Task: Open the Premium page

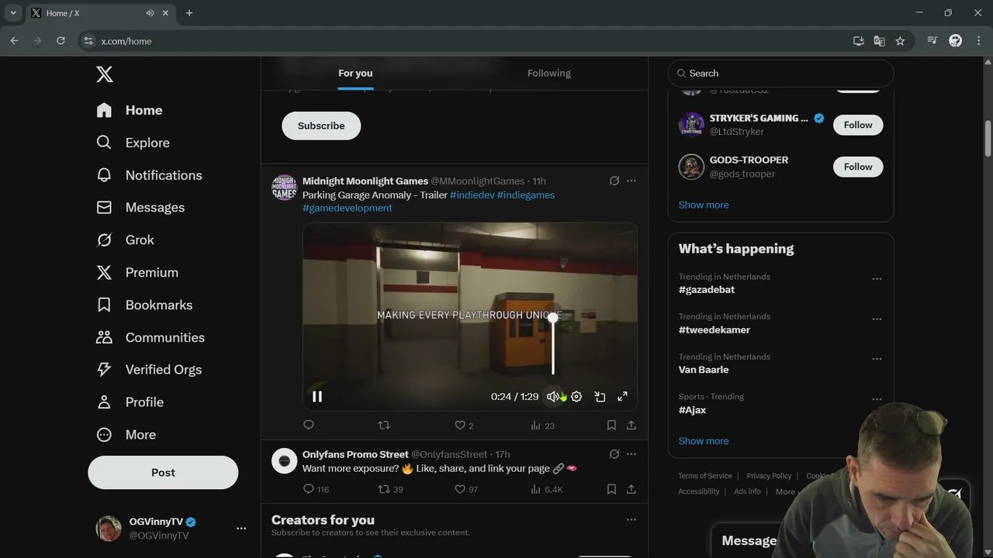Action: coord(137,273)
